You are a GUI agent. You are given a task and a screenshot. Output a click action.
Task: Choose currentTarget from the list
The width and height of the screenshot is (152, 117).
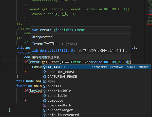click(97, 110)
